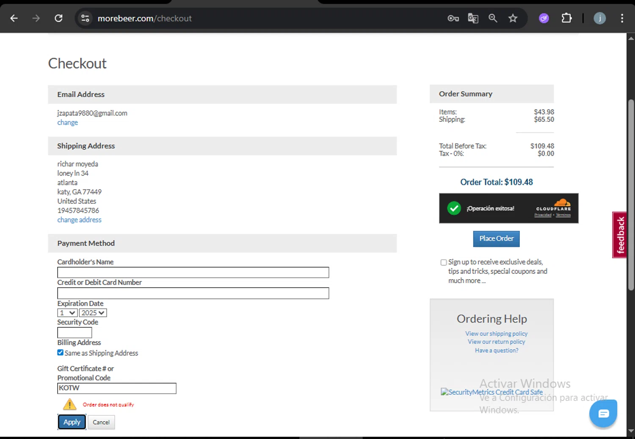The height and width of the screenshot is (439, 635).
Task: Click the page vertical scrollbar thumb
Action: point(631,195)
